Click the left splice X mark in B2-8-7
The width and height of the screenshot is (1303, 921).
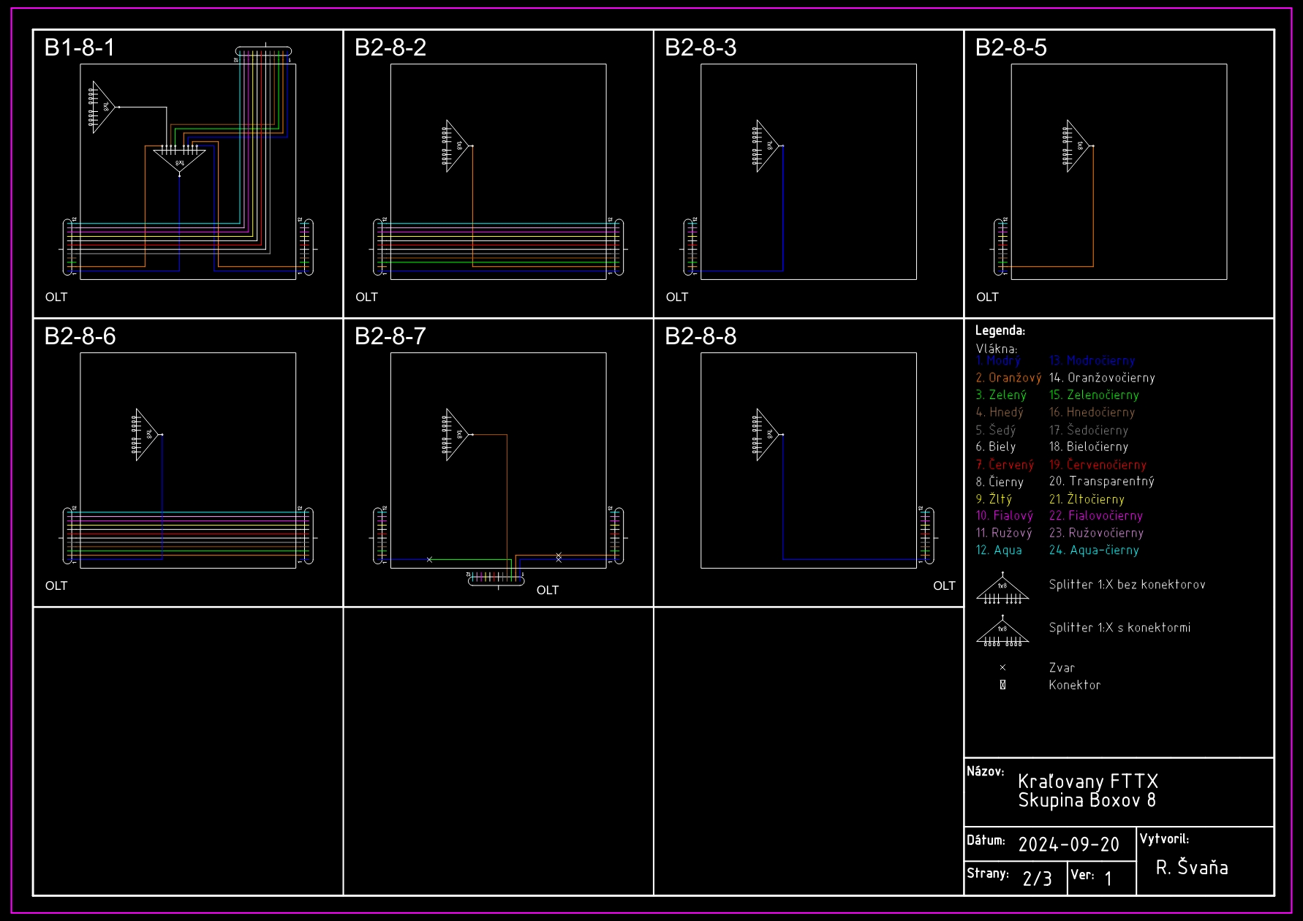[x=429, y=560]
